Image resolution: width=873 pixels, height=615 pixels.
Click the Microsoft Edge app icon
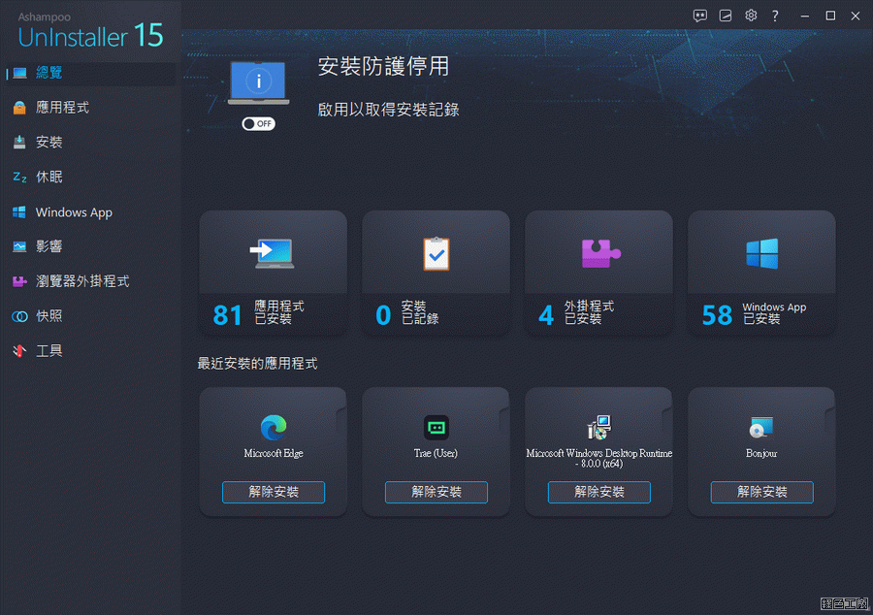tap(273, 427)
